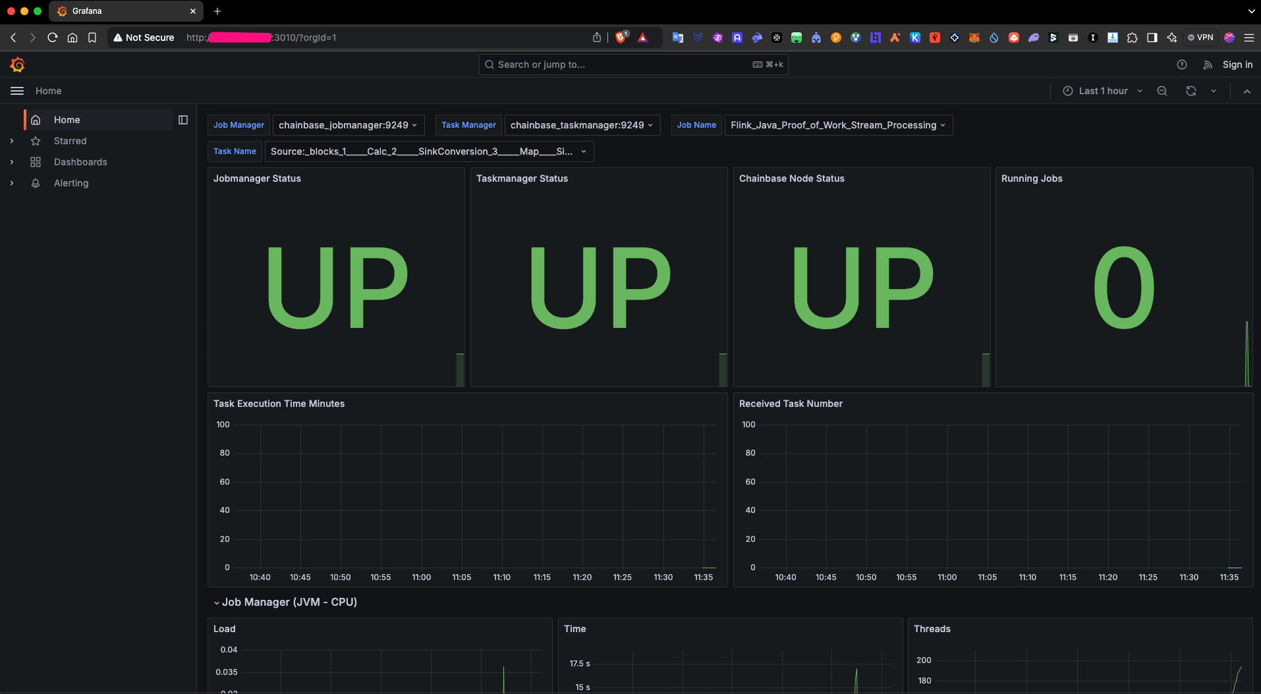
Task: Refresh the dashboard
Action: [x=1191, y=91]
